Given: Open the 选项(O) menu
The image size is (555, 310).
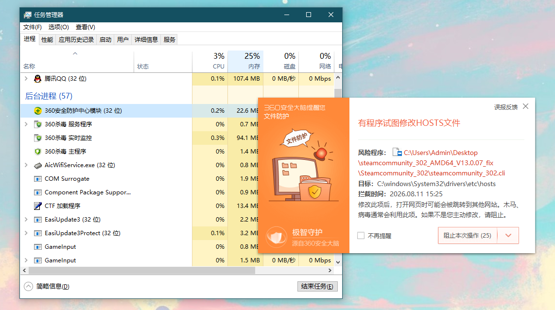Looking at the screenshot, I should pos(58,27).
